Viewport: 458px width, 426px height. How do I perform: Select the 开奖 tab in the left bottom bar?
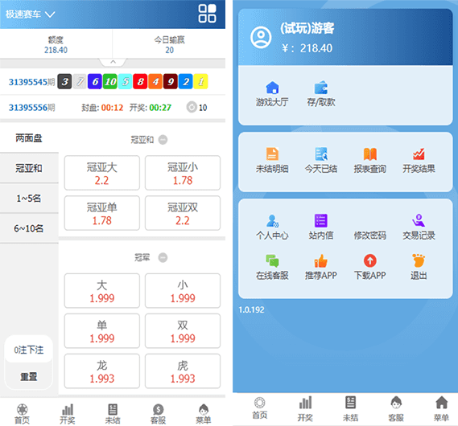pyautogui.click(x=68, y=413)
